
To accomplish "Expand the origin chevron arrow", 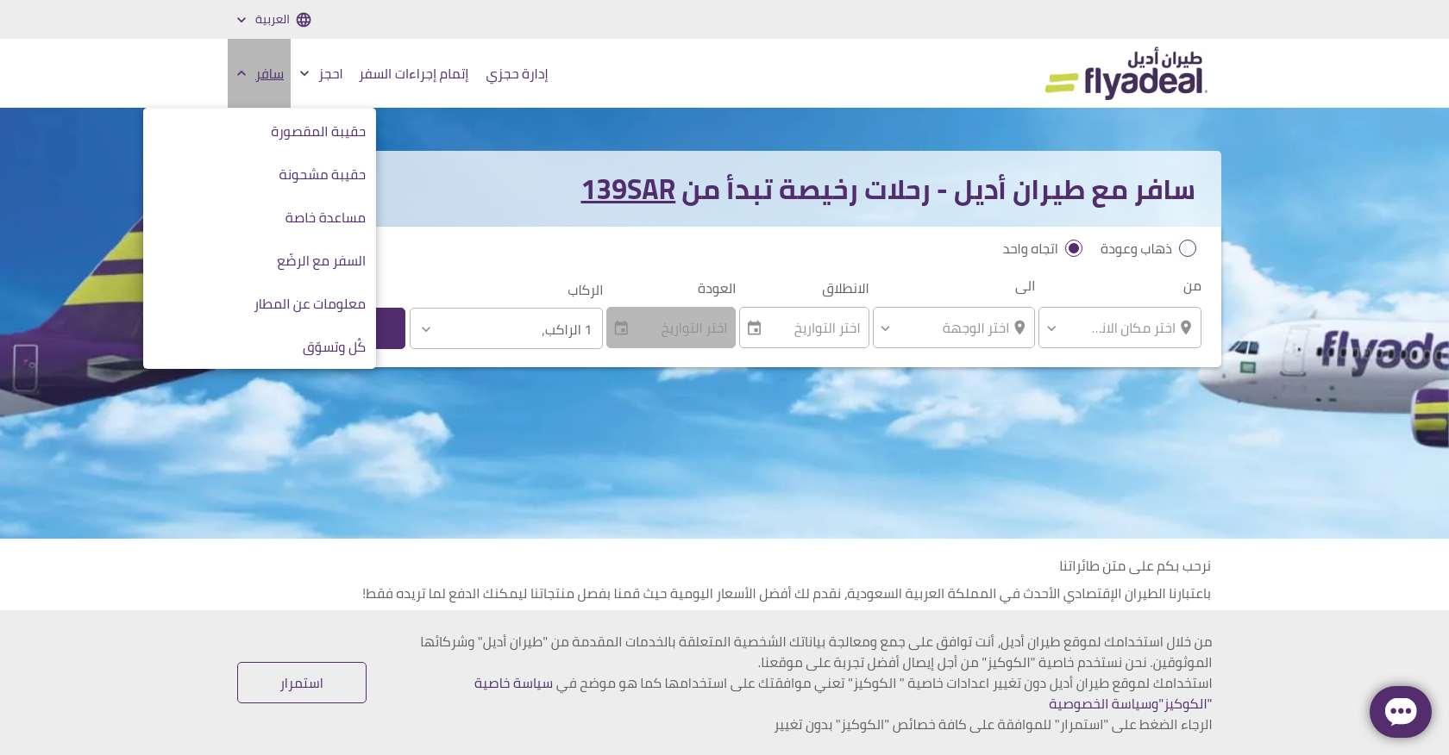I will coord(1051,328).
